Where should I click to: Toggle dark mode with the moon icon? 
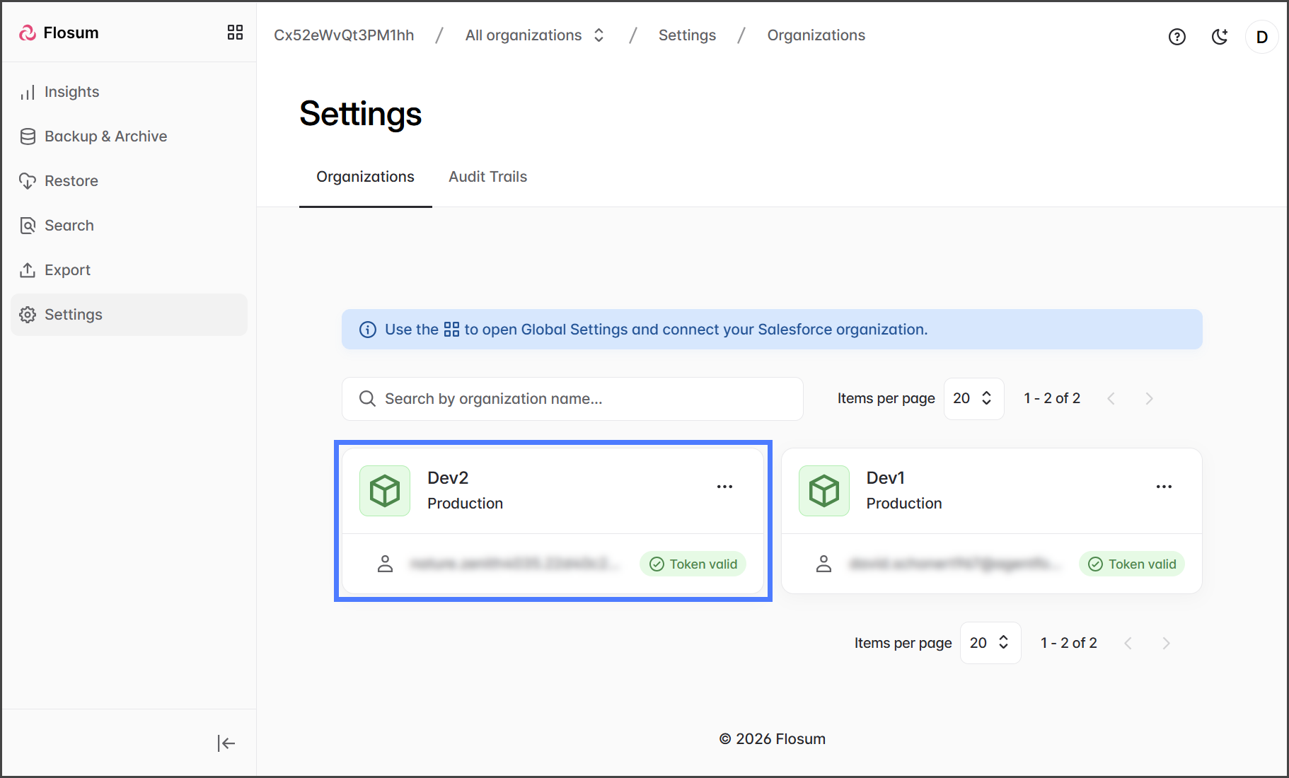tap(1220, 37)
